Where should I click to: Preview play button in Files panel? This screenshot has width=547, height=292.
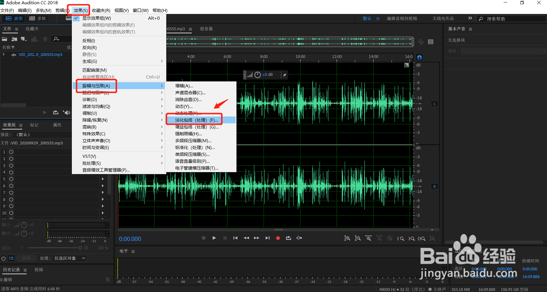coord(44,112)
